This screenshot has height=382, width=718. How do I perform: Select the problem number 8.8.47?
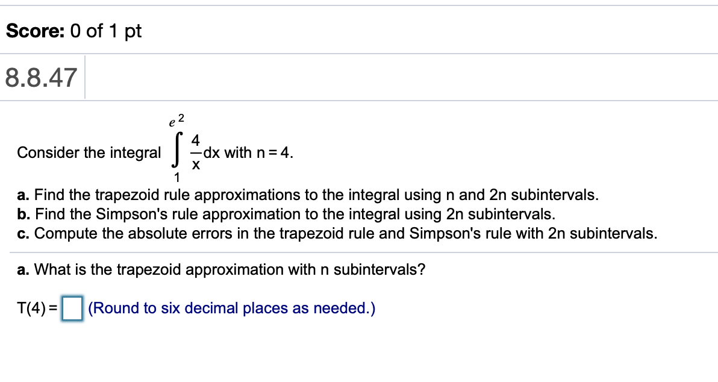pyautogui.click(x=40, y=77)
